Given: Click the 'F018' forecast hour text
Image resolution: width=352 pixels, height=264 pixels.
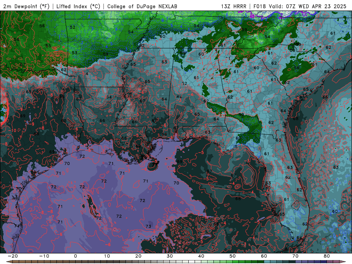Looking at the screenshot, I should coord(259,6).
